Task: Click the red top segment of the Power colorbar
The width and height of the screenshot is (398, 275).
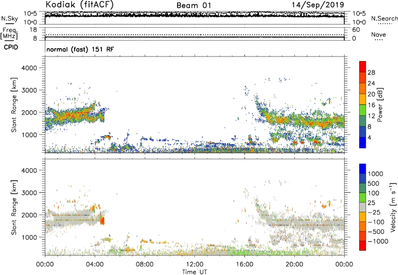Action: (x=363, y=67)
